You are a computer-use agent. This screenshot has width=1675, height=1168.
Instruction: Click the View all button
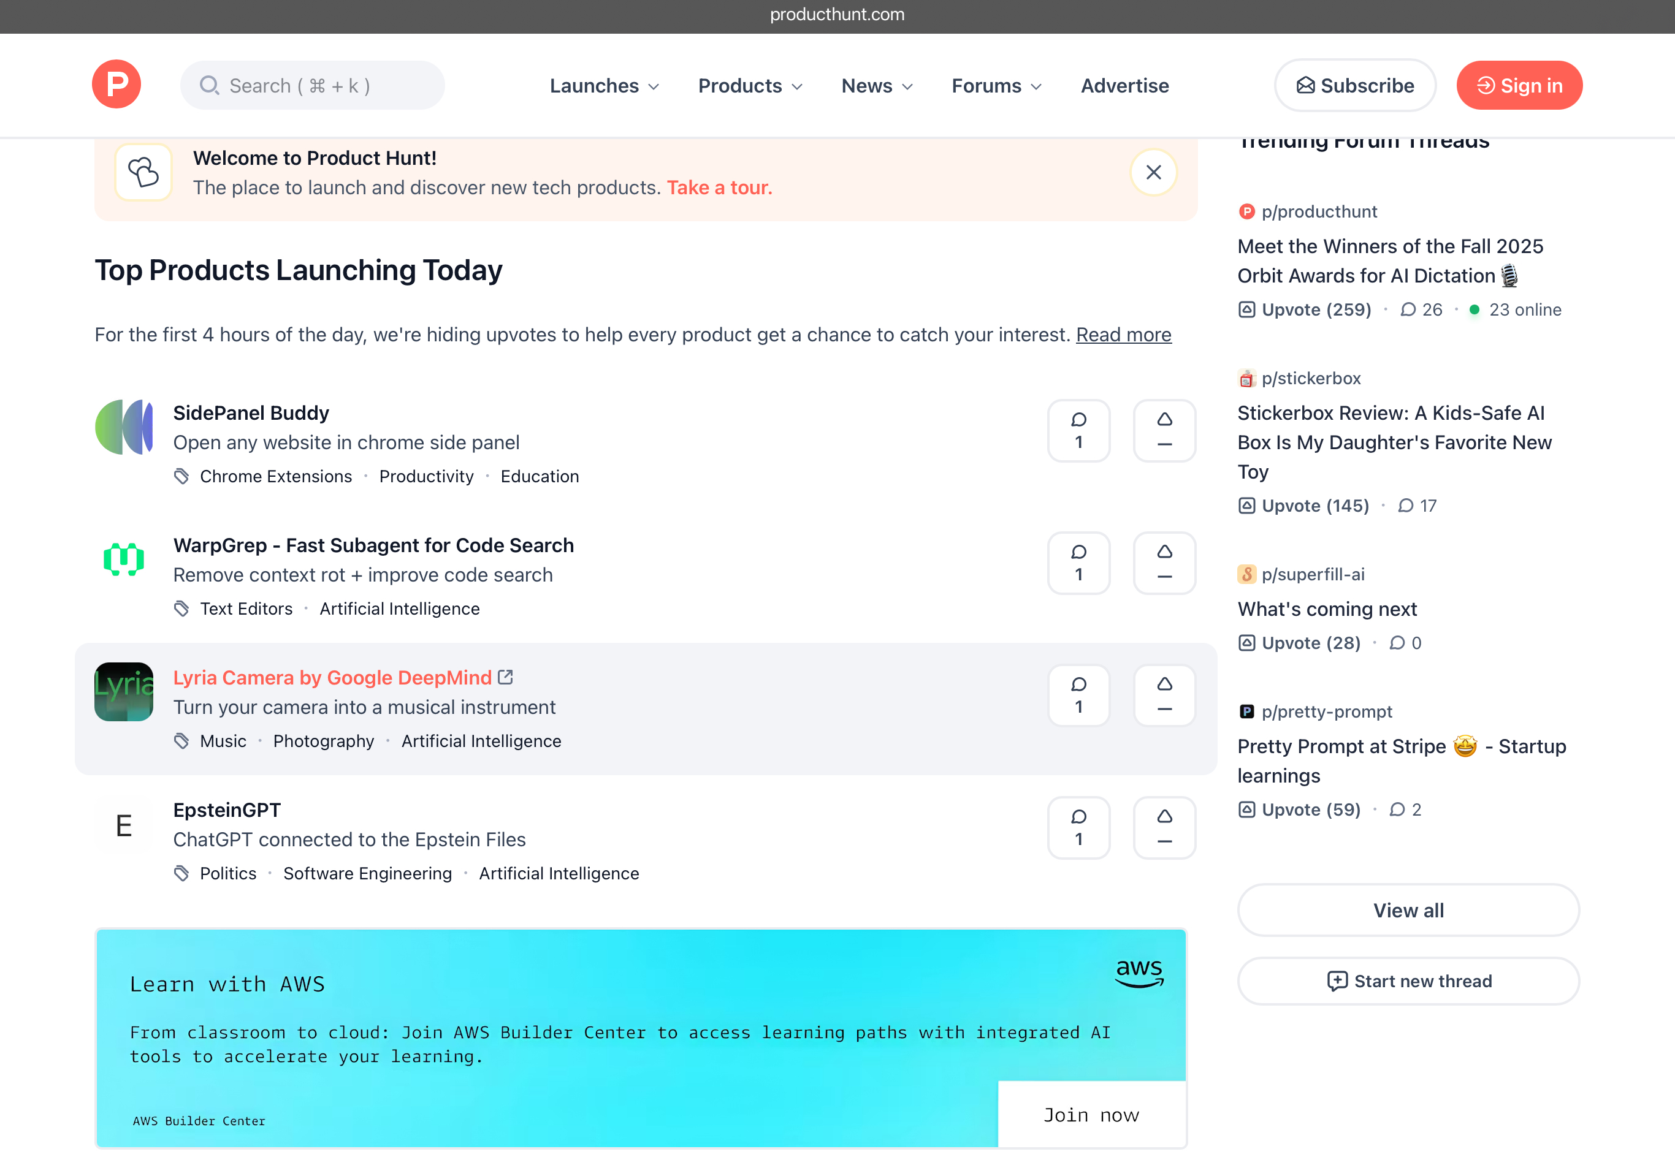1408,911
